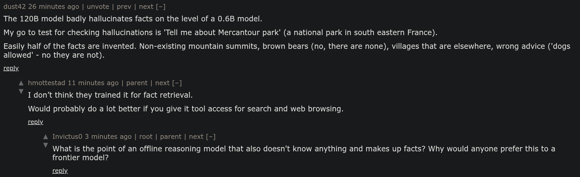Image resolution: width=580 pixels, height=177 pixels.
Task: Collapse hmottestad's comment thread
Action: click(177, 83)
